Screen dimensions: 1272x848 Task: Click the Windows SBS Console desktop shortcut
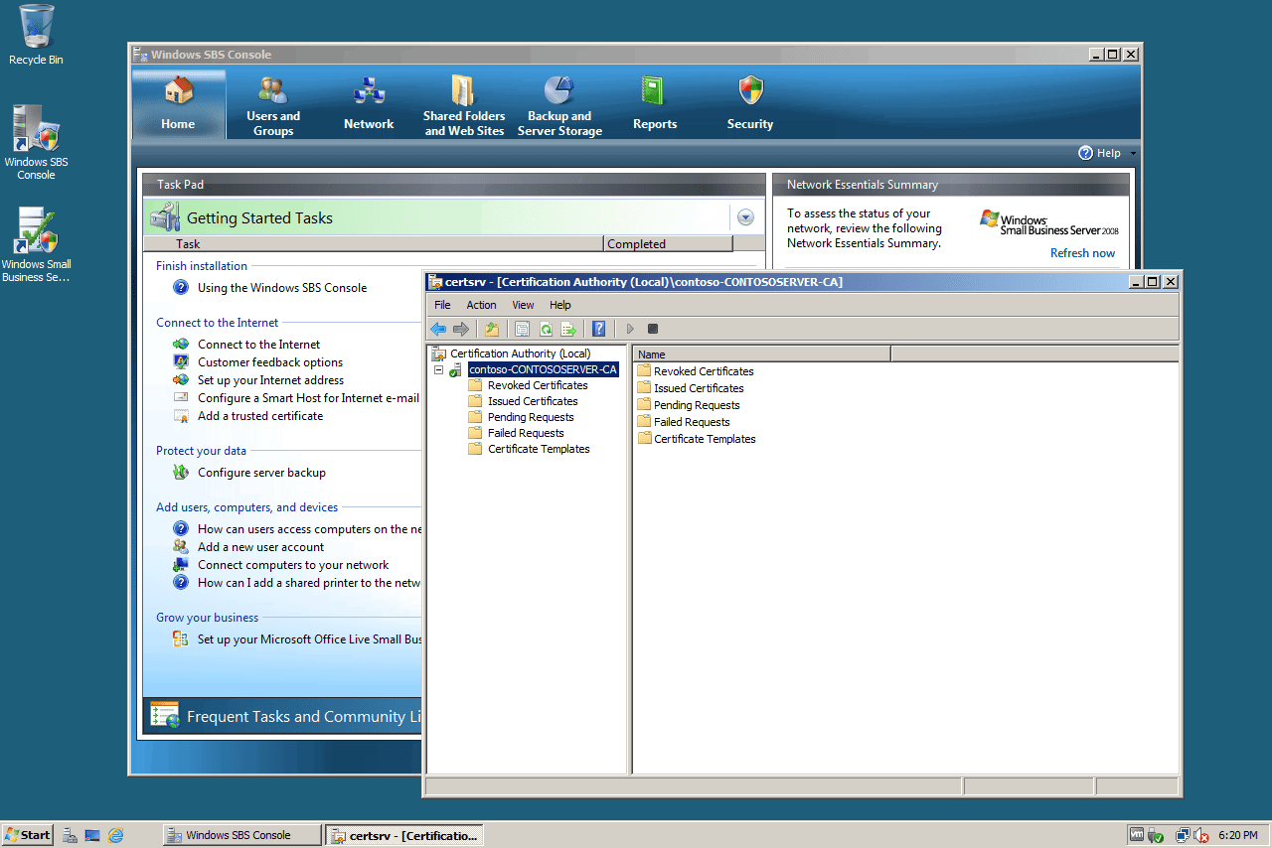pos(37,143)
